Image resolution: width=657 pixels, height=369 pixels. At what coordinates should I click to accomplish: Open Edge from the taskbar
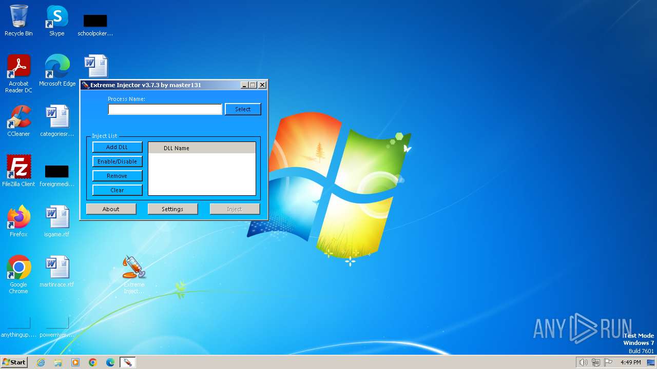[110, 362]
